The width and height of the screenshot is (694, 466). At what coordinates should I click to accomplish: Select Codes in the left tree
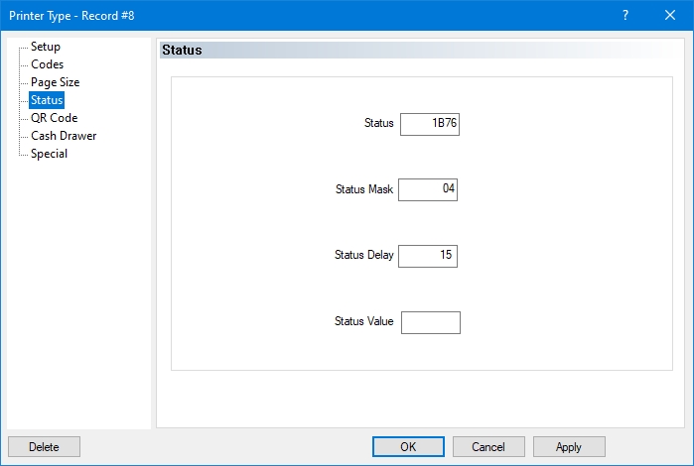pos(47,64)
